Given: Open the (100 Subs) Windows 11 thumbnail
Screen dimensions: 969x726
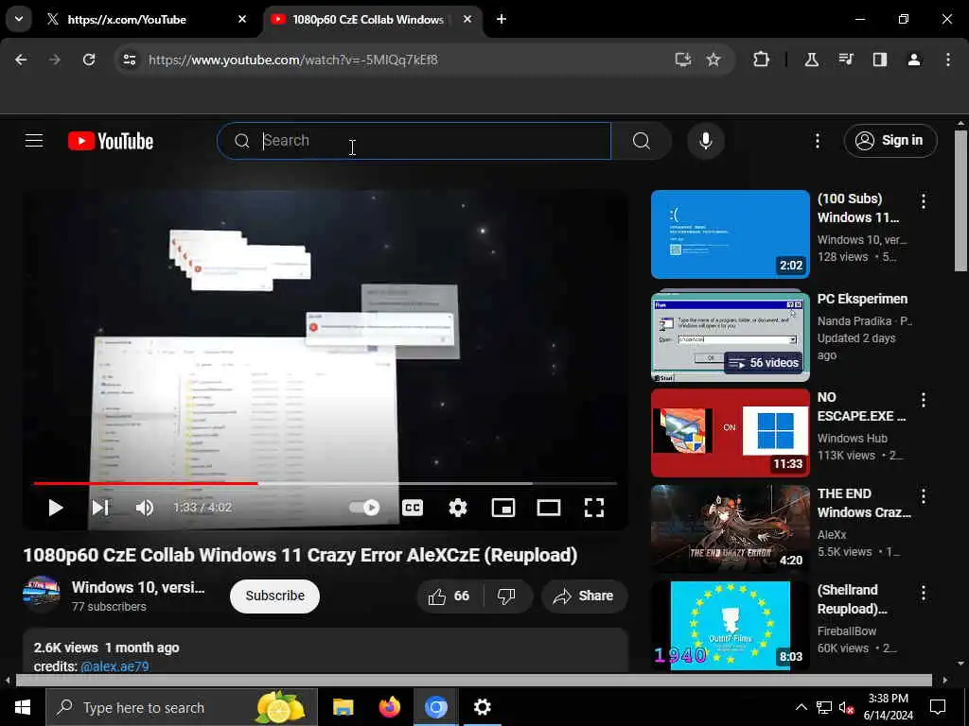Looking at the screenshot, I should (x=731, y=234).
